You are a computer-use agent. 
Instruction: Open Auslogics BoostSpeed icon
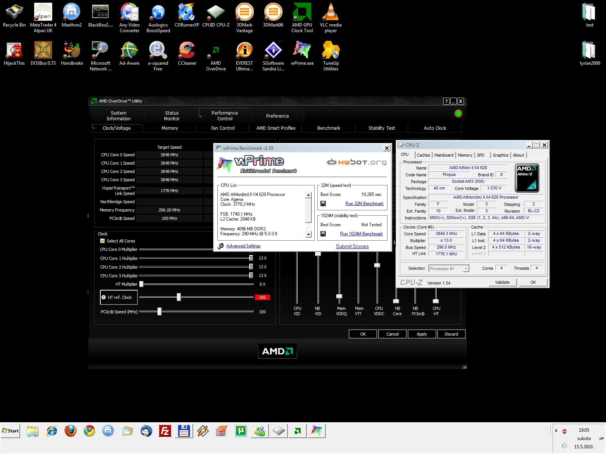[x=158, y=18]
